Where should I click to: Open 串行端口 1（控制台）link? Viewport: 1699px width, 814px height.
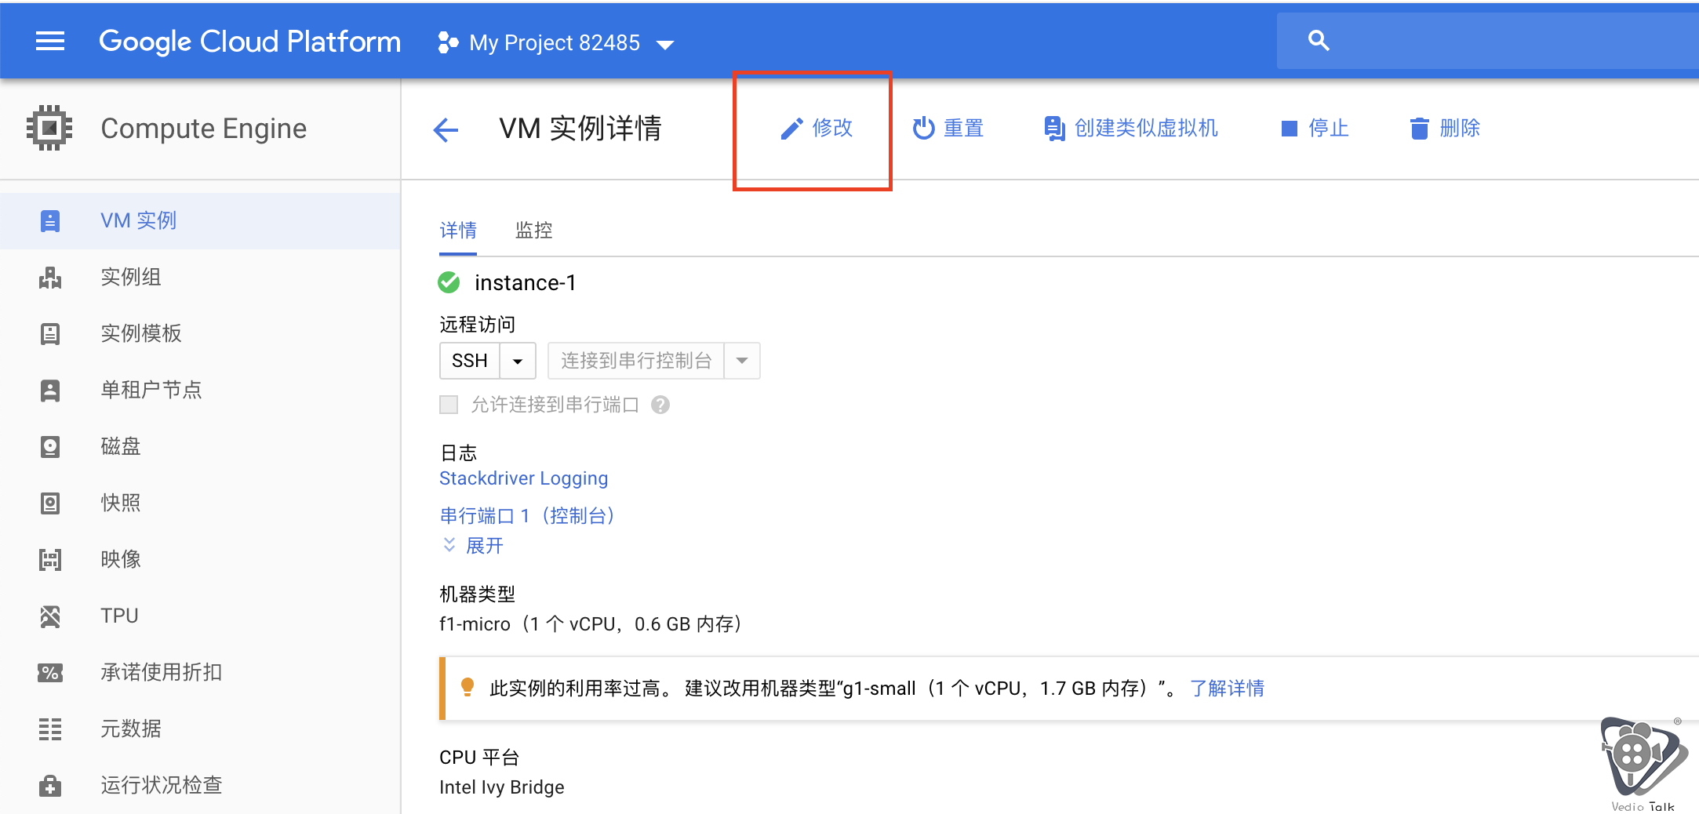coord(527,516)
